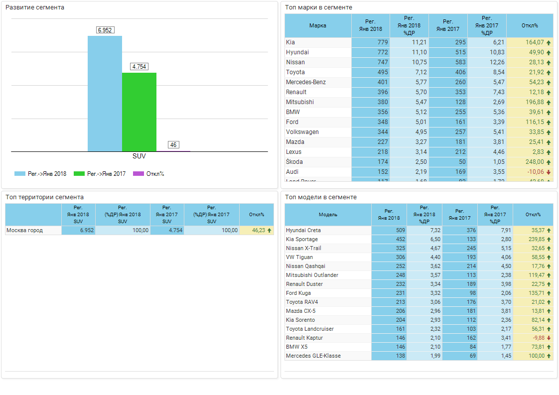This screenshot has height=395, width=559.
Task: Sort models table by Модель header
Action: point(328,215)
